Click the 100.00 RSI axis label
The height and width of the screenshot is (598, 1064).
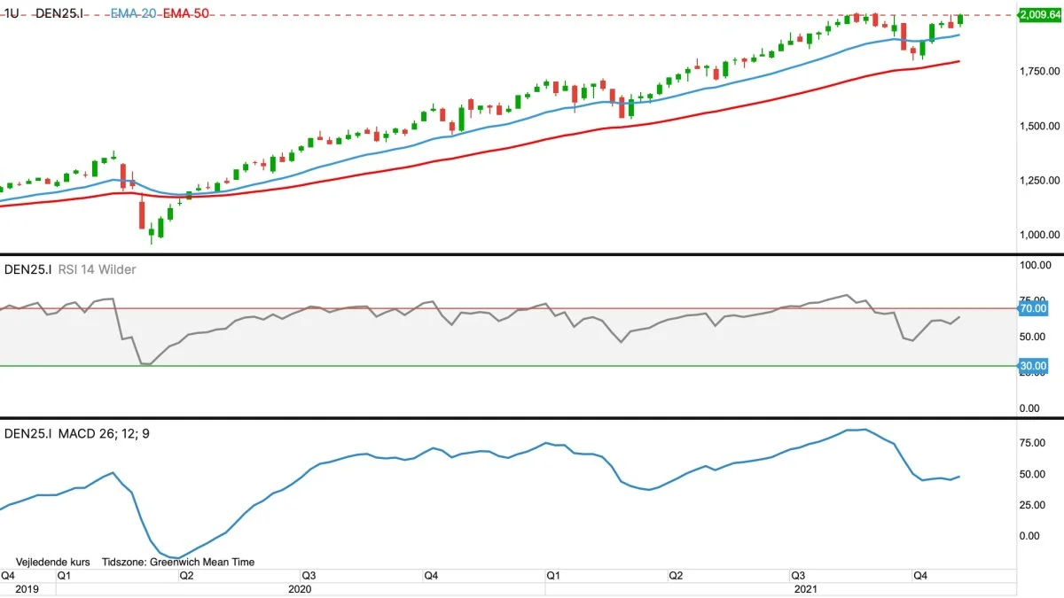(1036, 265)
